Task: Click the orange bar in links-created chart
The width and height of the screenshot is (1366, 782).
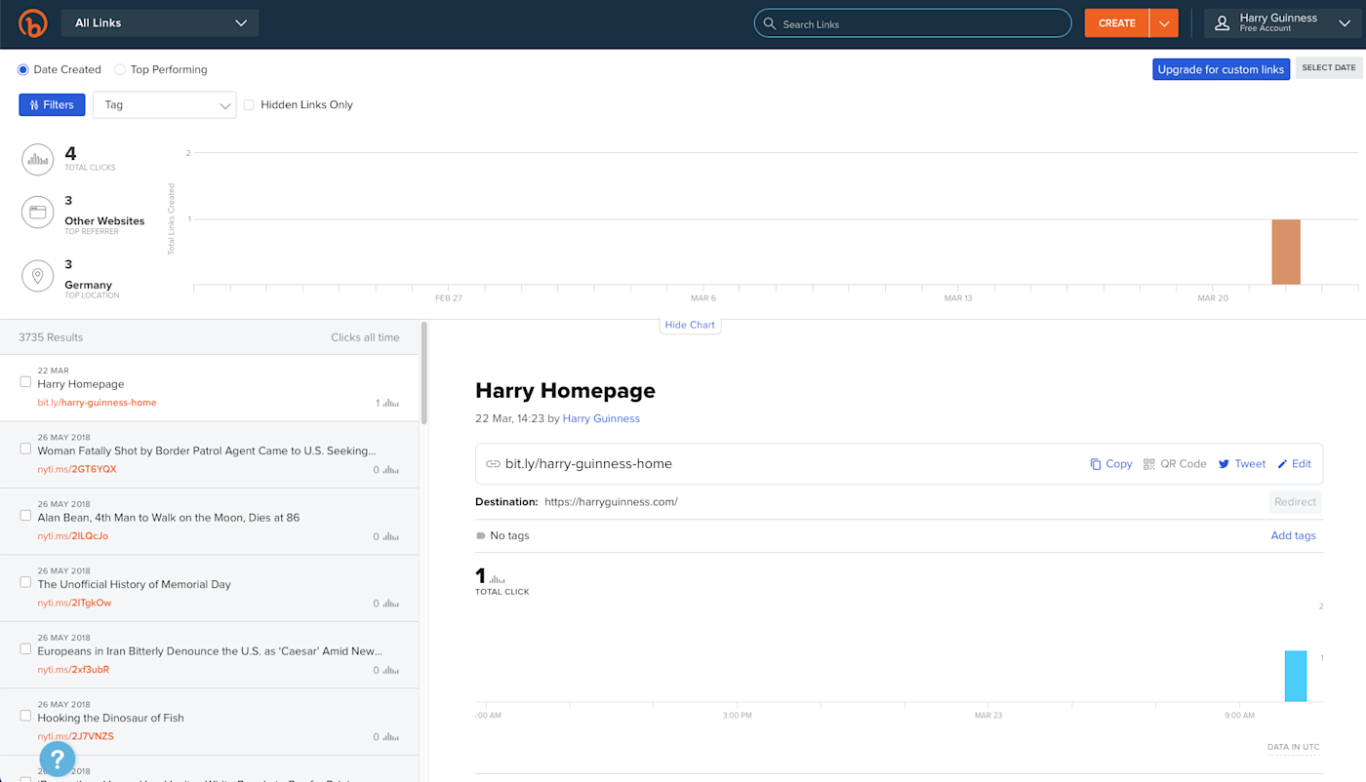Action: pyautogui.click(x=1286, y=252)
